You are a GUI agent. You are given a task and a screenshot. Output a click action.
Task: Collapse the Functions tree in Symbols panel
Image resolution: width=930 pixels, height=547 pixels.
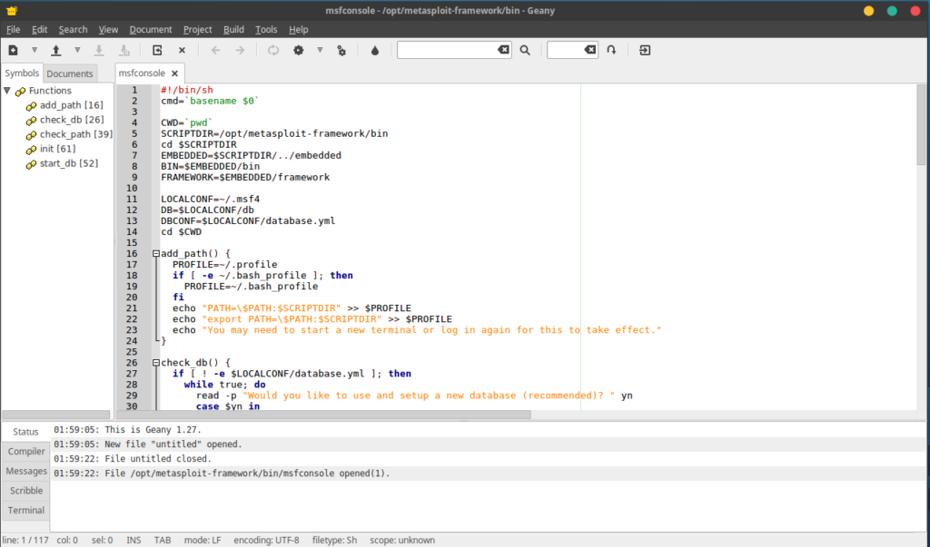click(x=7, y=90)
